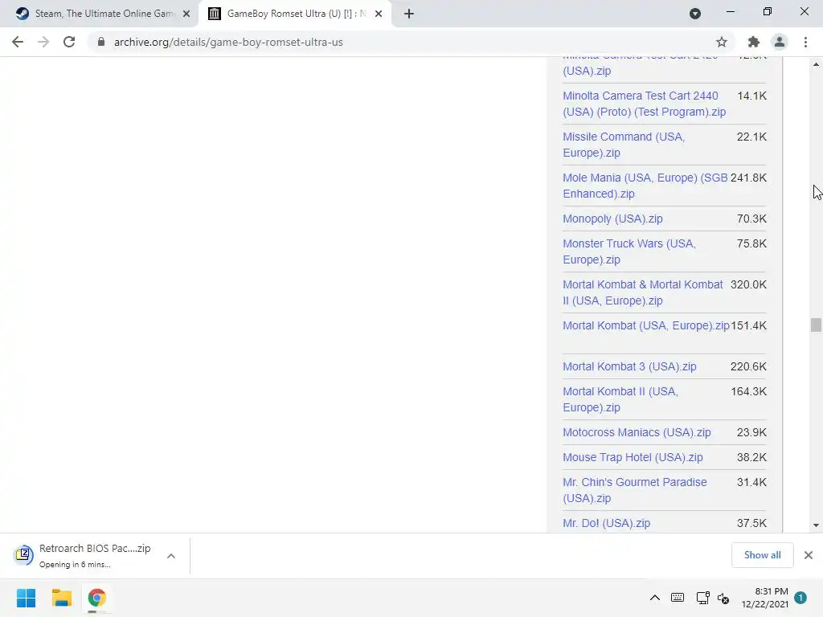Image resolution: width=823 pixels, height=617 pixels.
Task: Click the 320.0K file size text
Action: tap(748, 285)
